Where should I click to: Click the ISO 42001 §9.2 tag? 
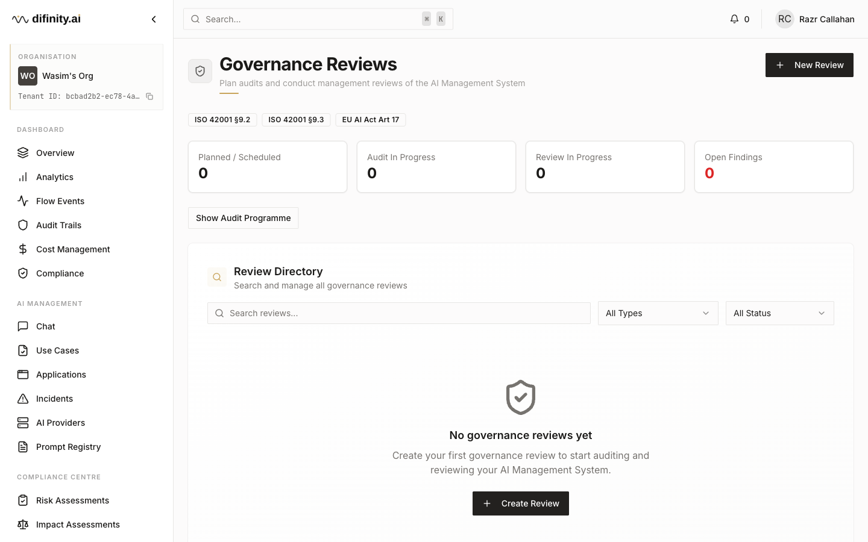(222, 120)
